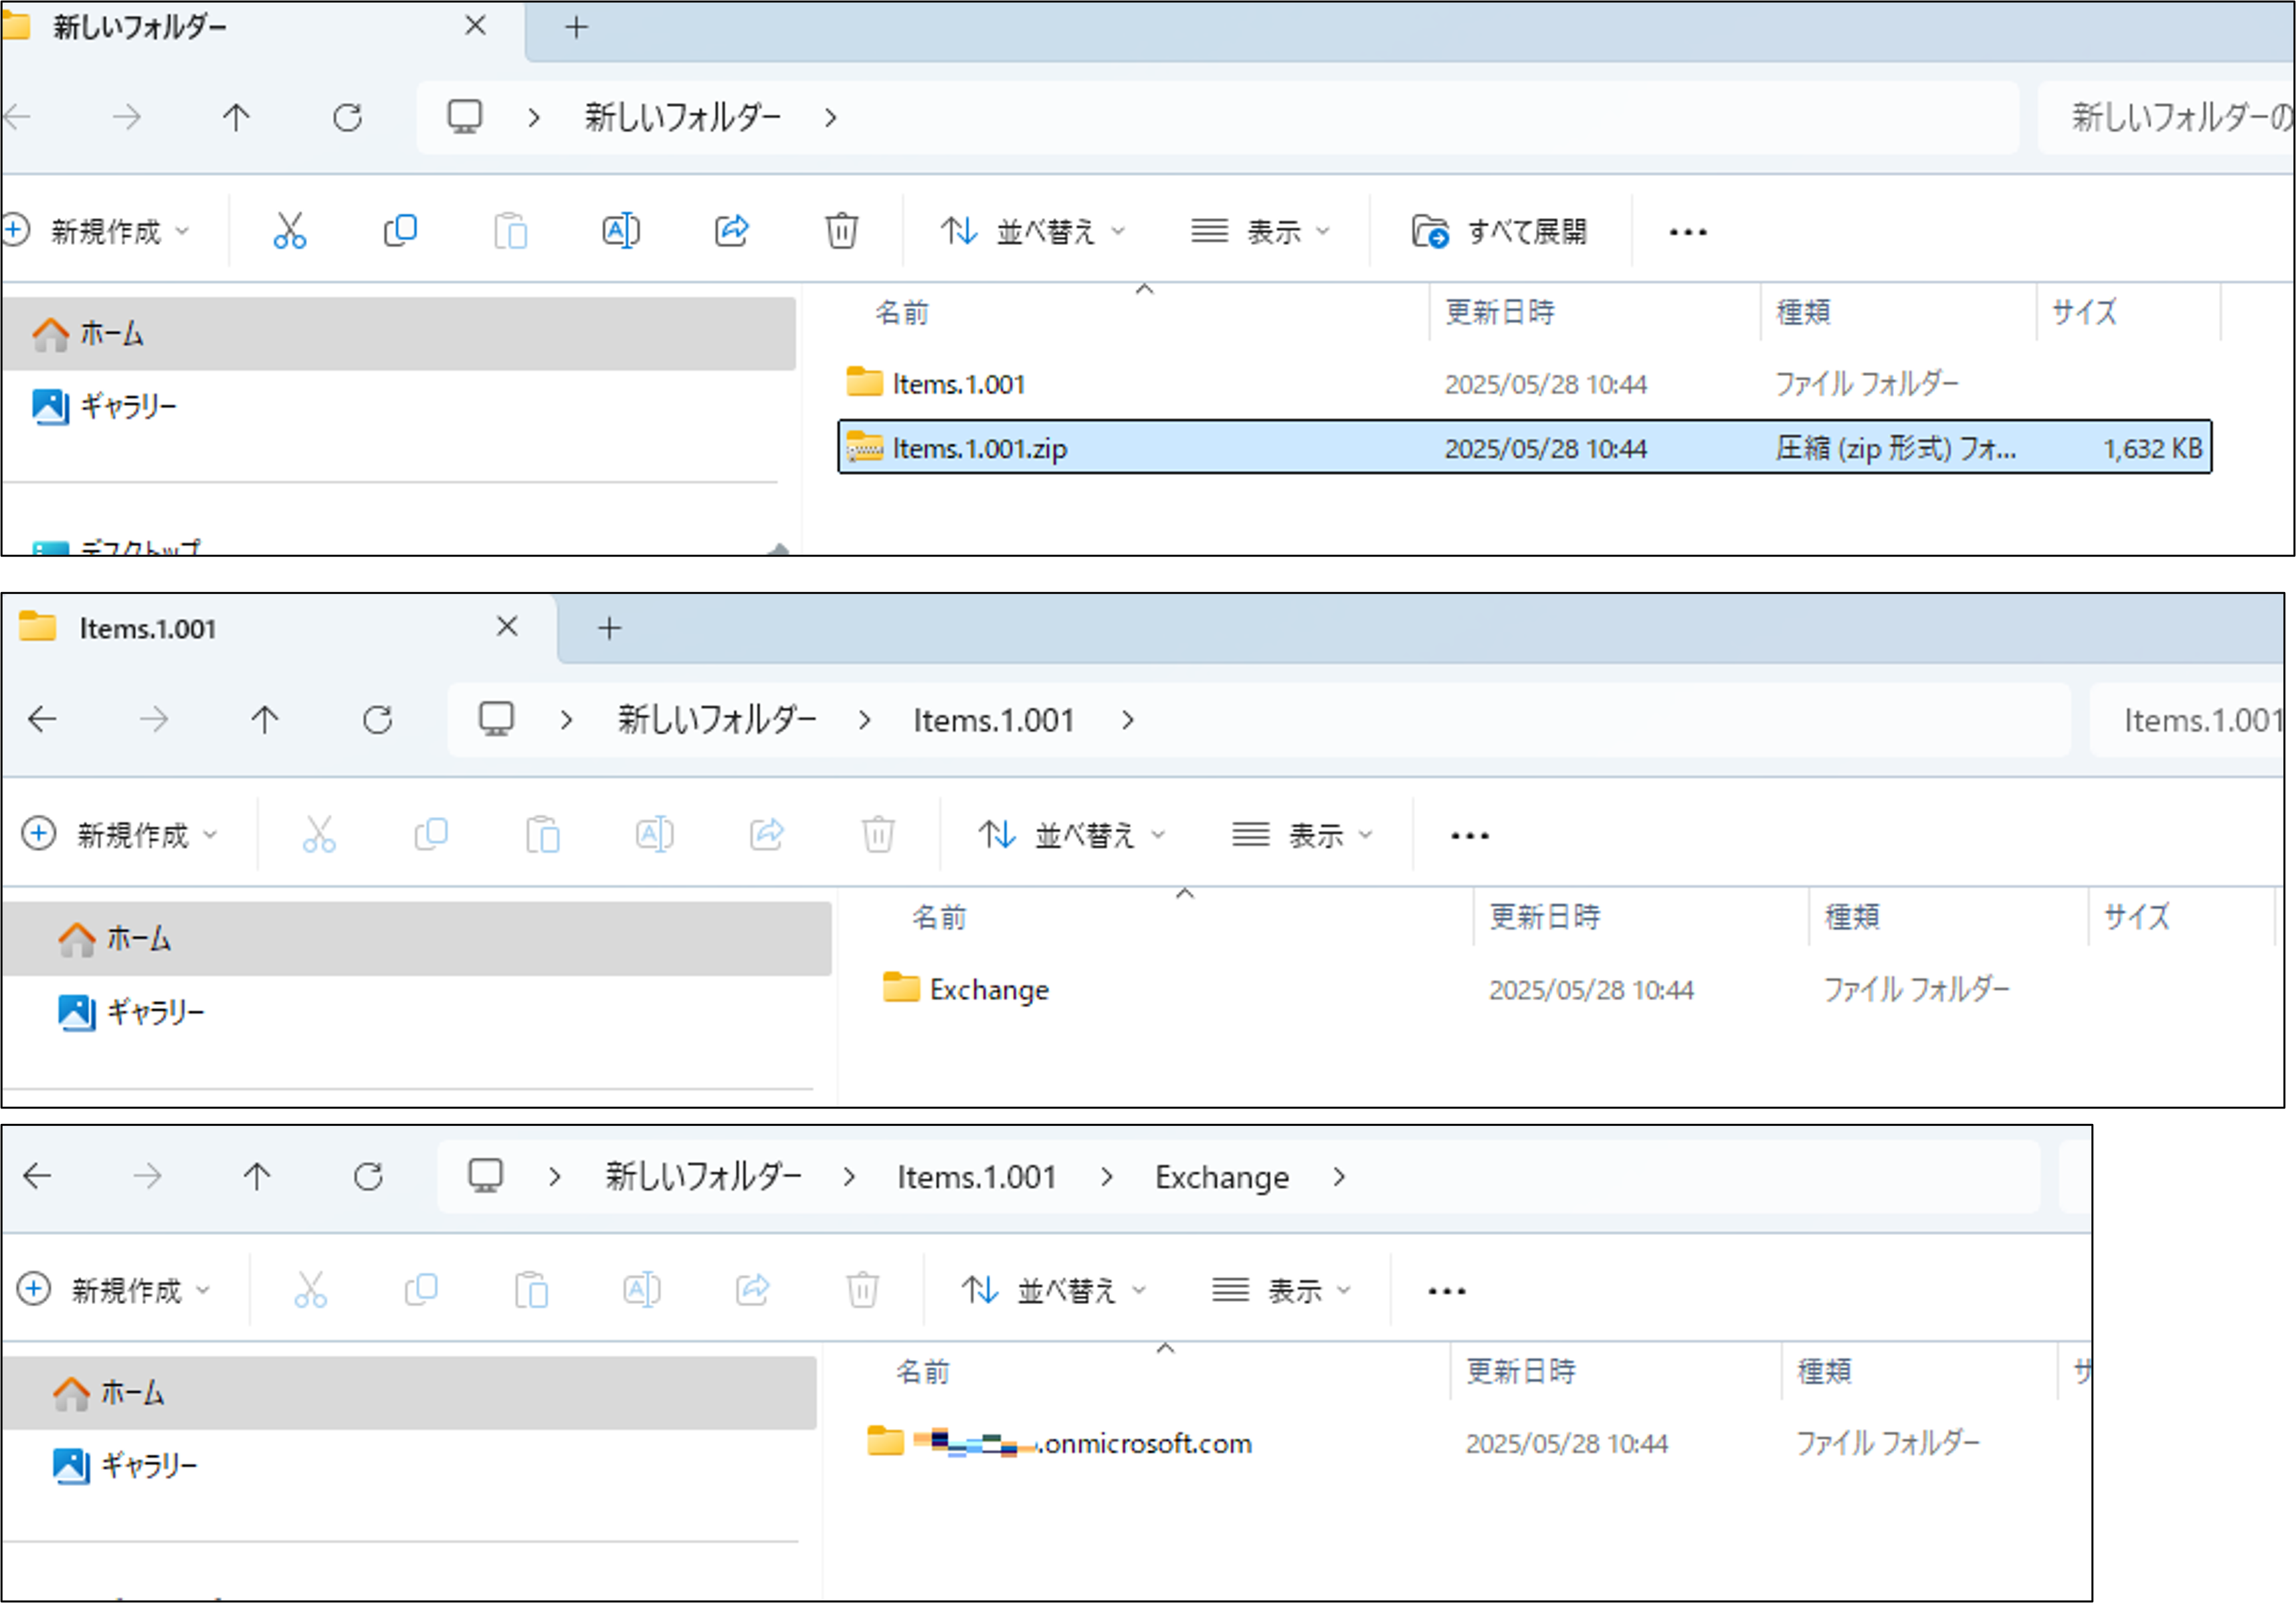
Task: Select the Items.1.001.zip file row
Action: tap(1524, 447)
